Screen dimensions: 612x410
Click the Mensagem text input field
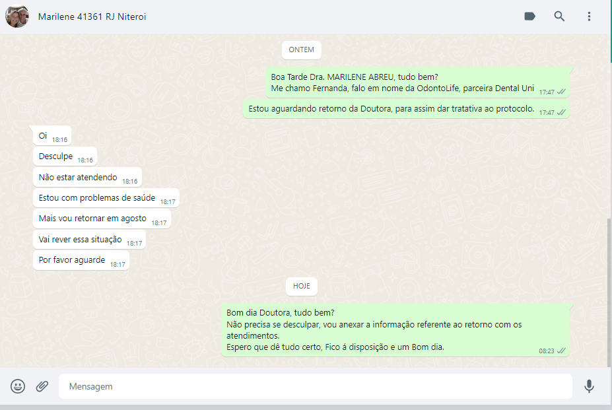pos(315,386)
